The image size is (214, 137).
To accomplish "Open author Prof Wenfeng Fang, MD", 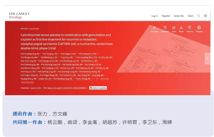I will (63, 79).
